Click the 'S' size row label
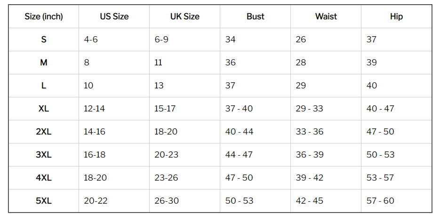The image size is (441, 214). coord(44,40)
